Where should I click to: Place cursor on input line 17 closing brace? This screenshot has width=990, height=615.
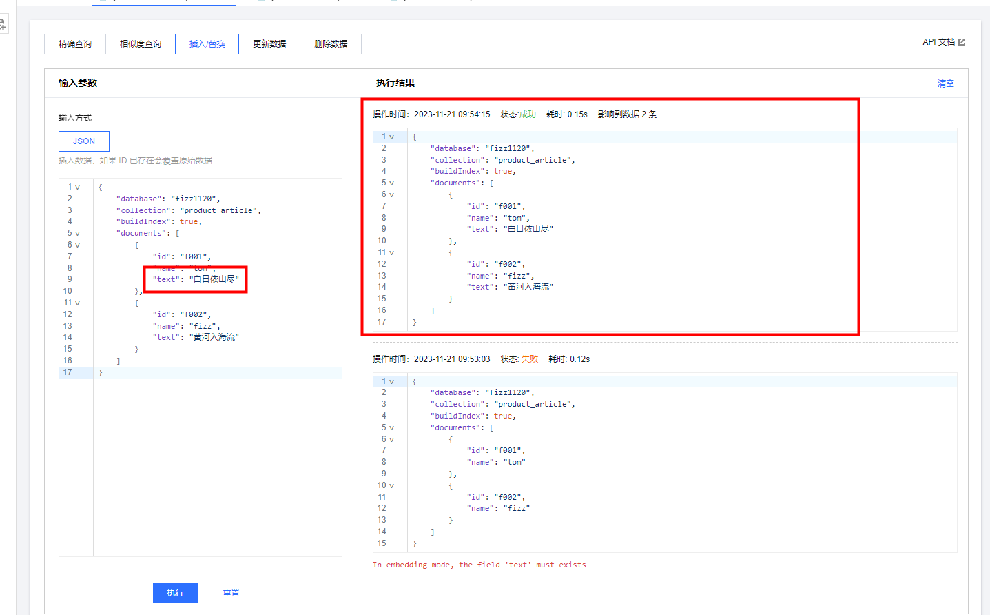[x=100, y=372]
